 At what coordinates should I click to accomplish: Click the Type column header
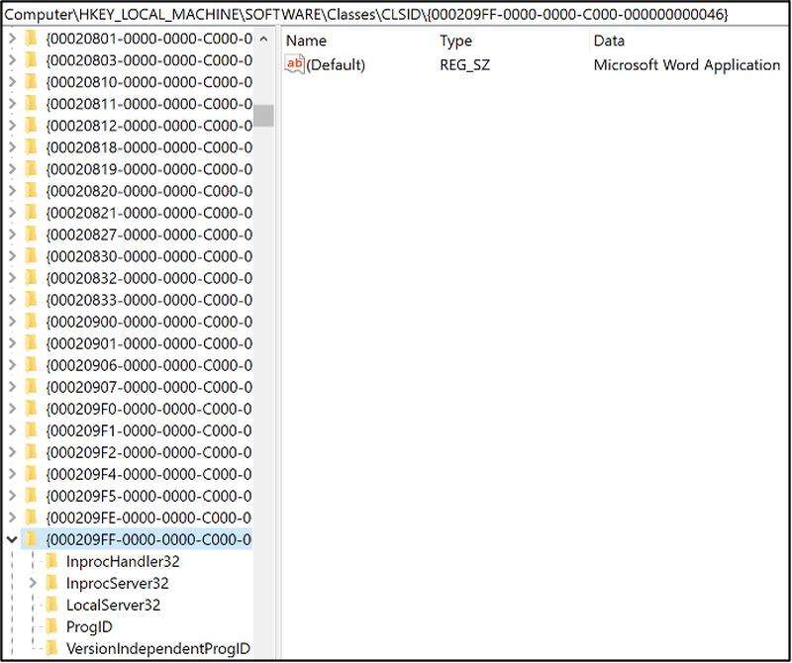(455, 41)
